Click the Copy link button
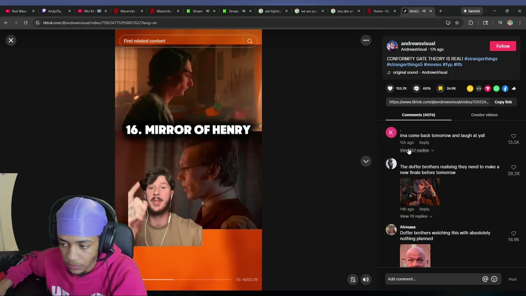Image resolution: width=526 pixels, height=296 pixels. tap(503, 102)
